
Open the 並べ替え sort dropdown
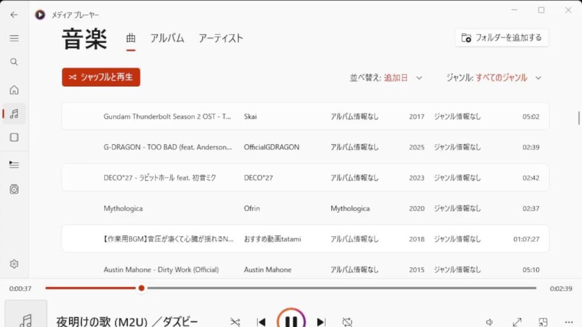pyautogui.click(x=386, y=78)
